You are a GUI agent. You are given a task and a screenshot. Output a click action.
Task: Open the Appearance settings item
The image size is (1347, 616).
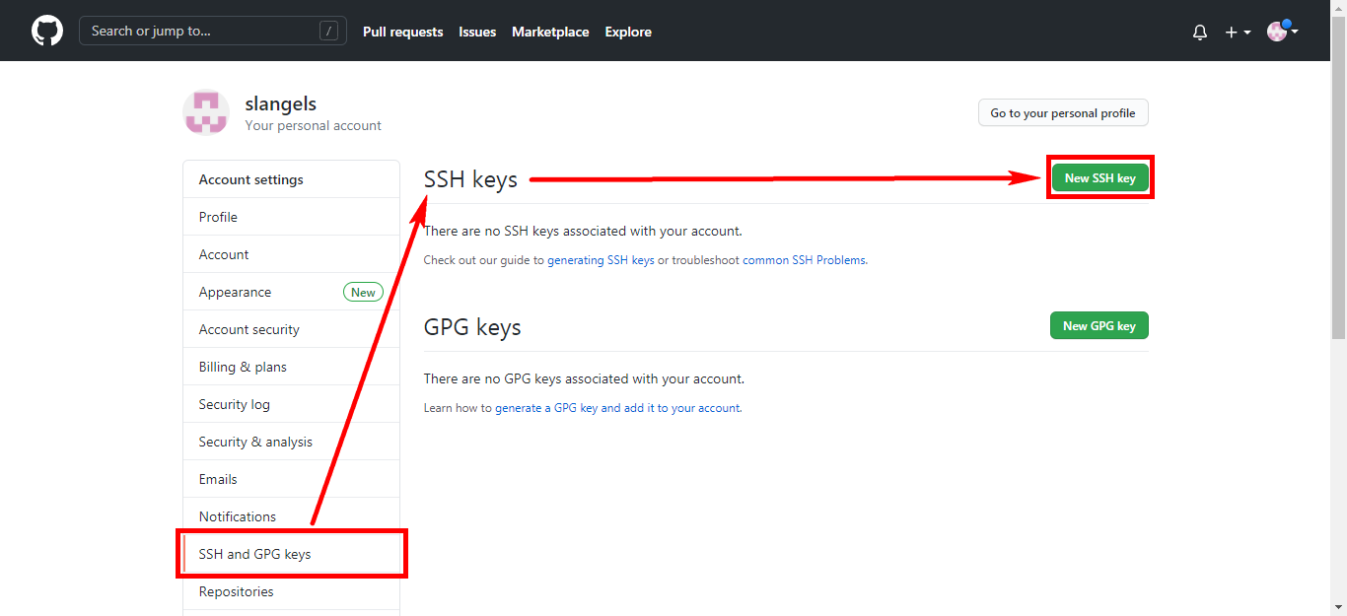click(291, 292)
